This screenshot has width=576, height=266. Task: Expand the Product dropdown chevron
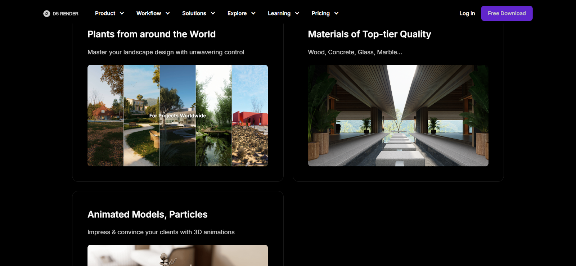pos(122,13)
